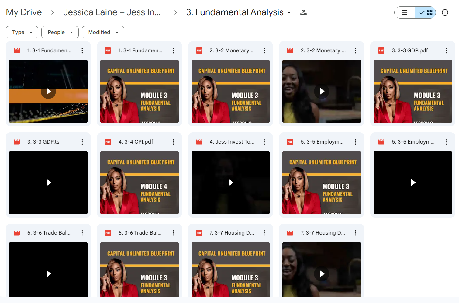
Task: Switch to grid layout view
Action: tap(426, 12)
